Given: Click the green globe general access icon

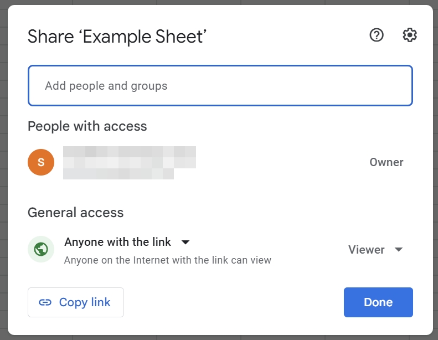Looking at the screenshot, I should click(41, 249).
